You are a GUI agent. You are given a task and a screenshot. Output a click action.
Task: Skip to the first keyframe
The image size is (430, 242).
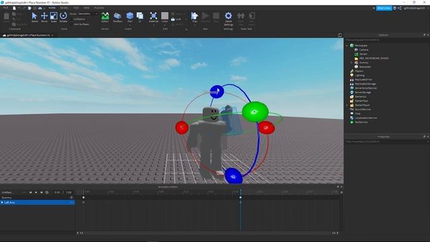pos(30,192)
